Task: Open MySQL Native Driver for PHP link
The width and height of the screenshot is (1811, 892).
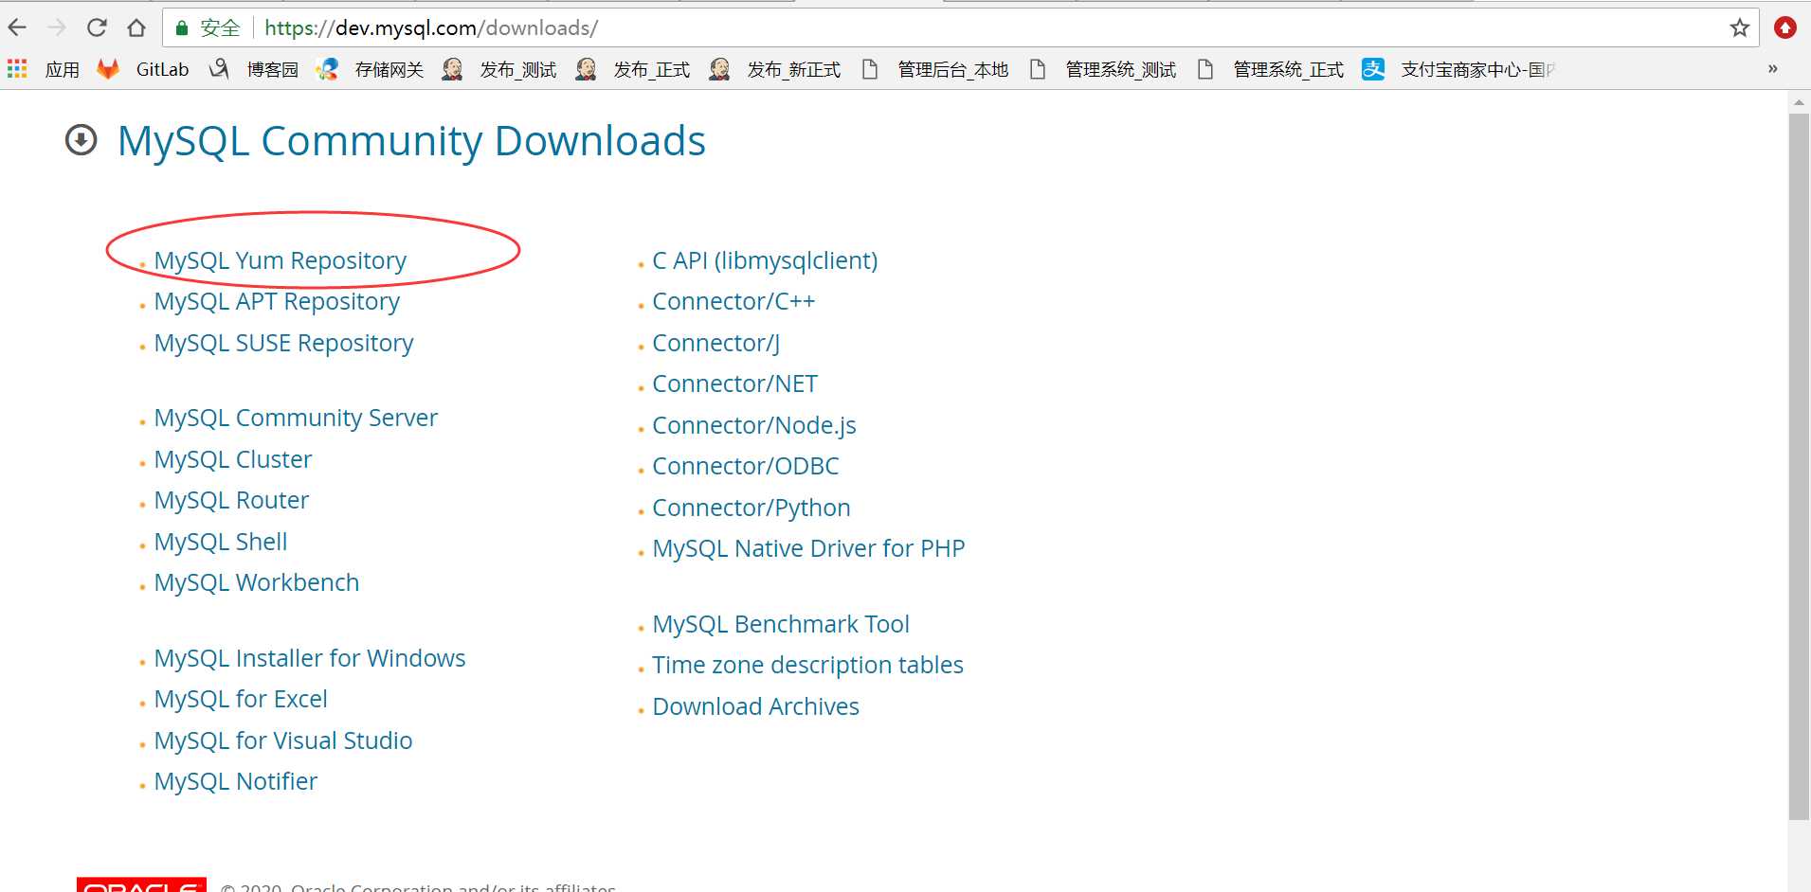Action: coord(808,548)
